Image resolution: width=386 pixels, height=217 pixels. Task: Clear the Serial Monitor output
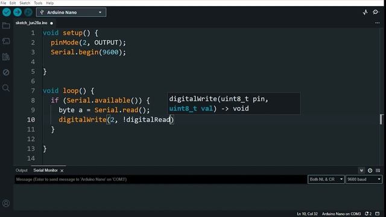click(378, 170)
